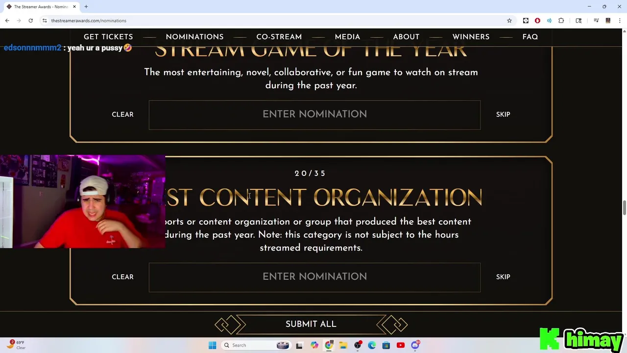
Task: Skip the Best Content Organization category
Action: (503, 277)
